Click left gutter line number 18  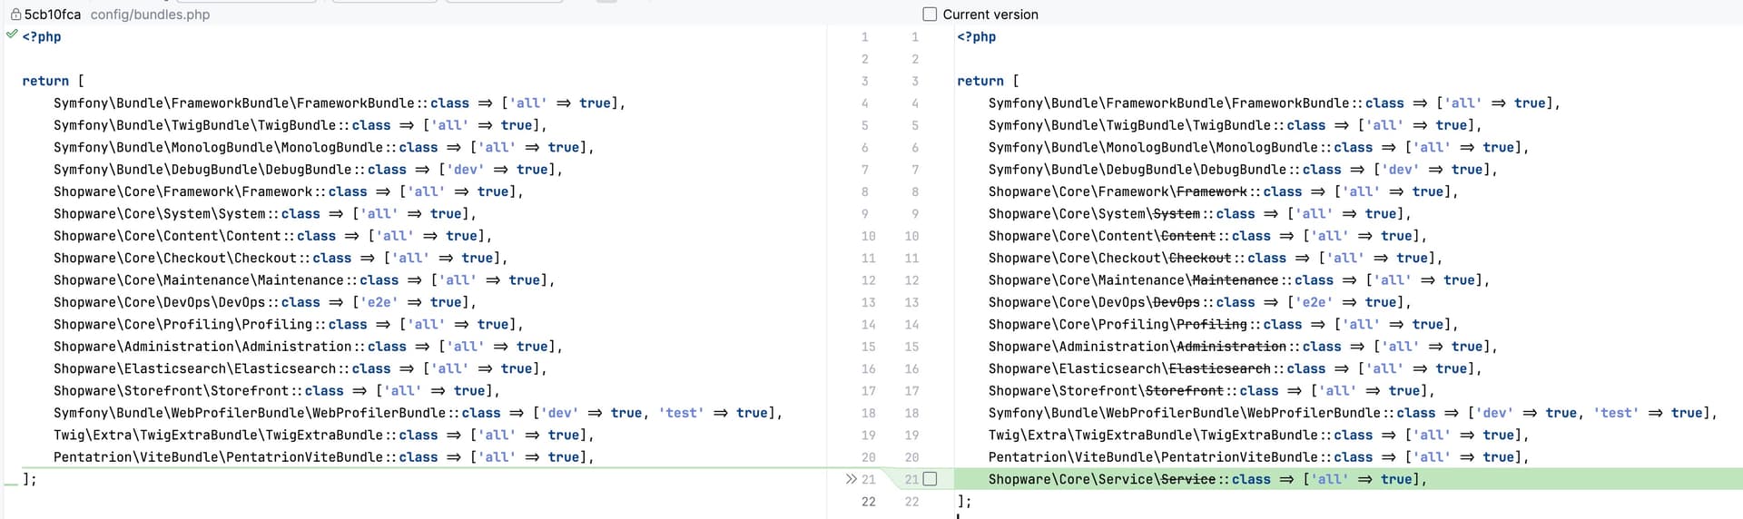click(x=868, y=413)
